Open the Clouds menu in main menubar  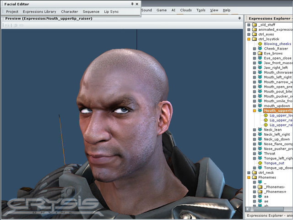(186, 10)
